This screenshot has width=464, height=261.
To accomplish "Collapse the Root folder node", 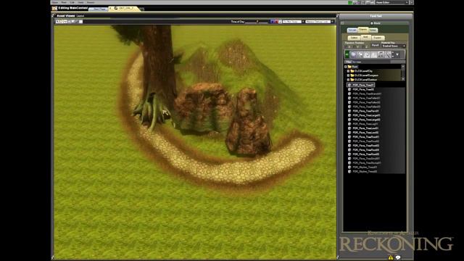I will (x=346, y=67).
